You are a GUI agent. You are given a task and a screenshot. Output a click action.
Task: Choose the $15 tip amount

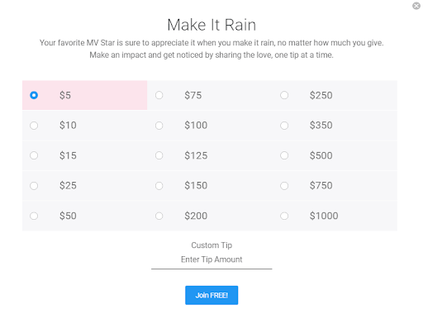click(x=34, y=155)
